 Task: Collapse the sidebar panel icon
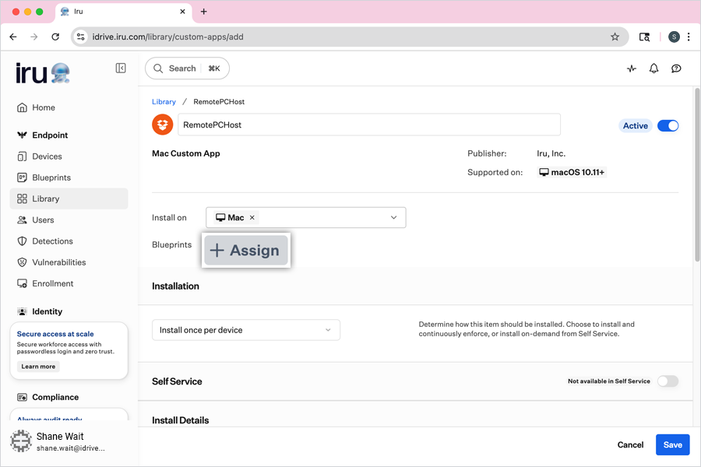point(121,68)
